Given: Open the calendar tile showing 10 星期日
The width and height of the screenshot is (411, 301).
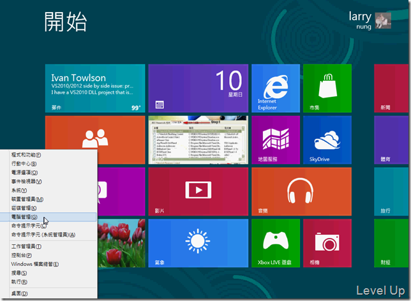Looking at the screenshot, I should 198,88.
